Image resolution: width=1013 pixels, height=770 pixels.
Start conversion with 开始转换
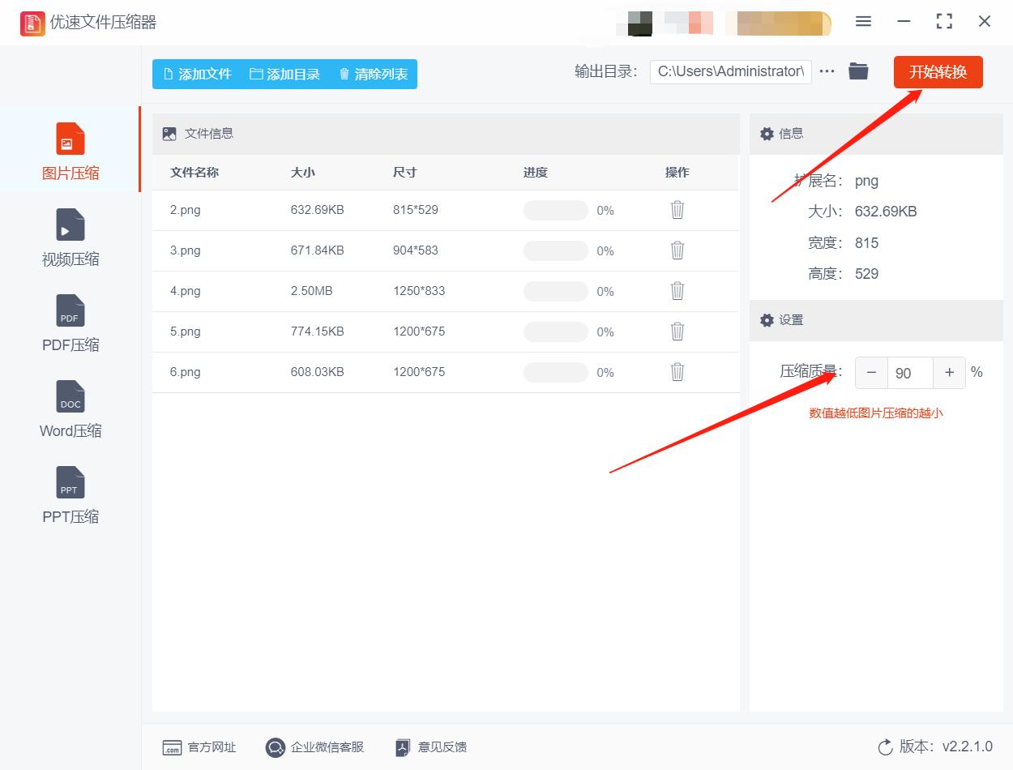coord(938,71)
